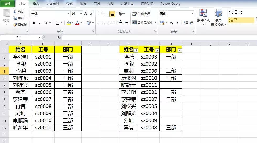The height and width of the screenshot is (143, 257).
Task: Open the 文件 file menu button
Action: 7,4
